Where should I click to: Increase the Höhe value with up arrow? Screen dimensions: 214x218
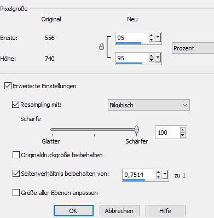point(151,56)
